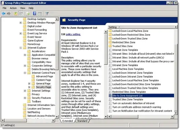Expand the Corporate Settings node
This screenshot has width=181, height=131.
click(x=25, y=66)
